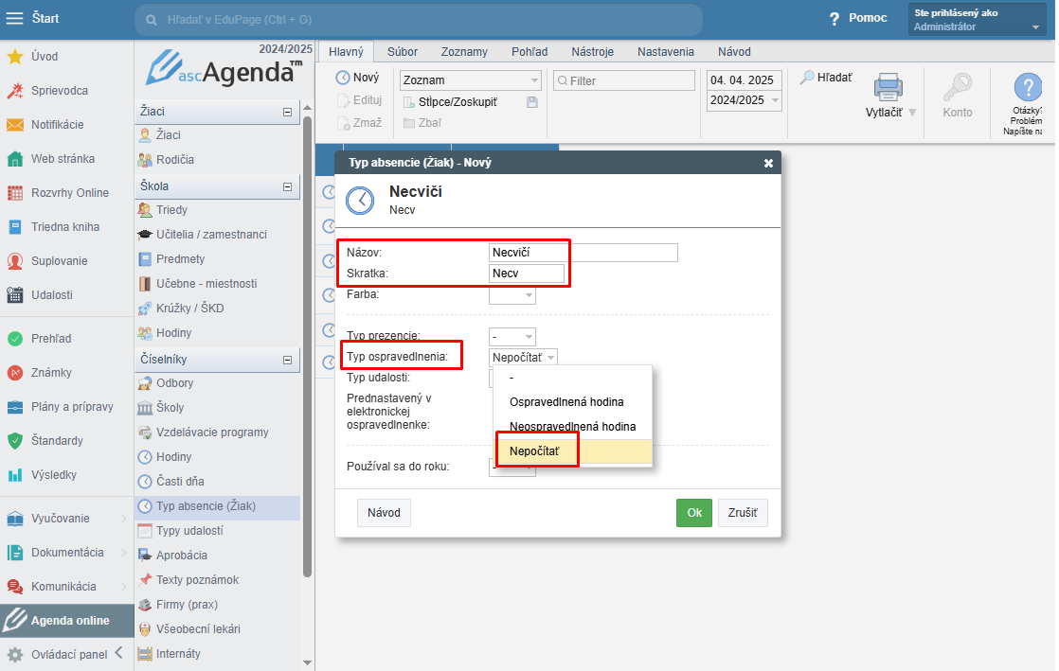Collapse the Škola section
Image resolution: width=1059 pixels, height=671 pixels.
pyautogui.click(x=287, y=187)
